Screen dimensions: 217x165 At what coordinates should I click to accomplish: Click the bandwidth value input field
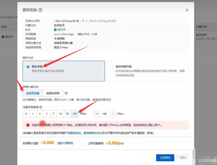[105, 114]
